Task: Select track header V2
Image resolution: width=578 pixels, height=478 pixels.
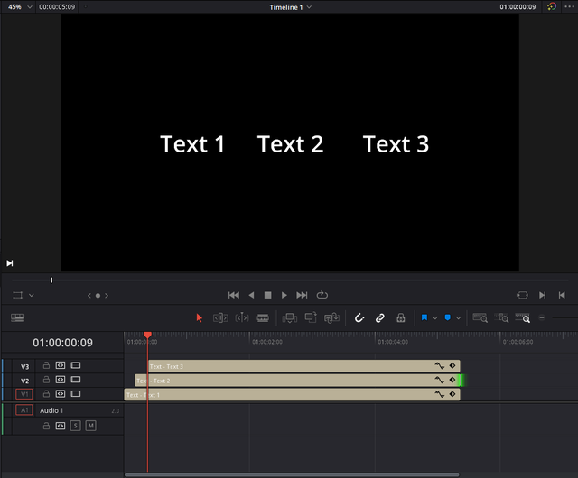Action: click(24, 381)
